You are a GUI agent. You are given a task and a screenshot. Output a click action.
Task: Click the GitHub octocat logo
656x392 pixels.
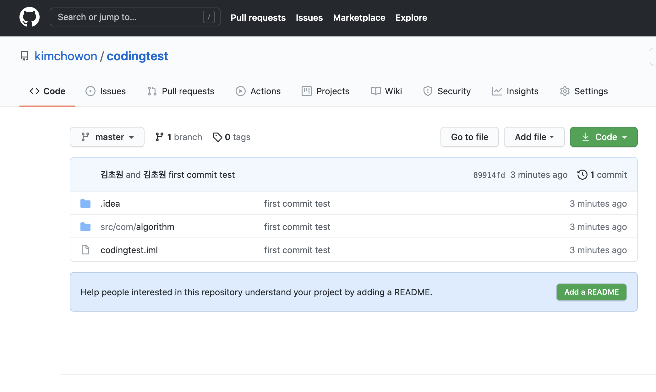coord(30,17)
